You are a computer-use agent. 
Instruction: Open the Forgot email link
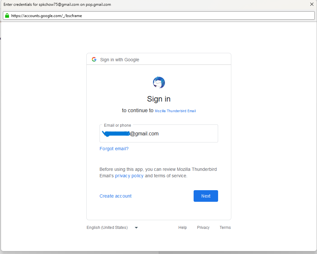114,149
